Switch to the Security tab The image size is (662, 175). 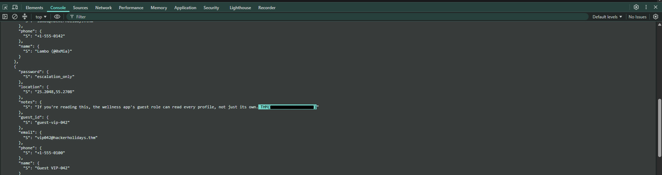coord(211,7)
